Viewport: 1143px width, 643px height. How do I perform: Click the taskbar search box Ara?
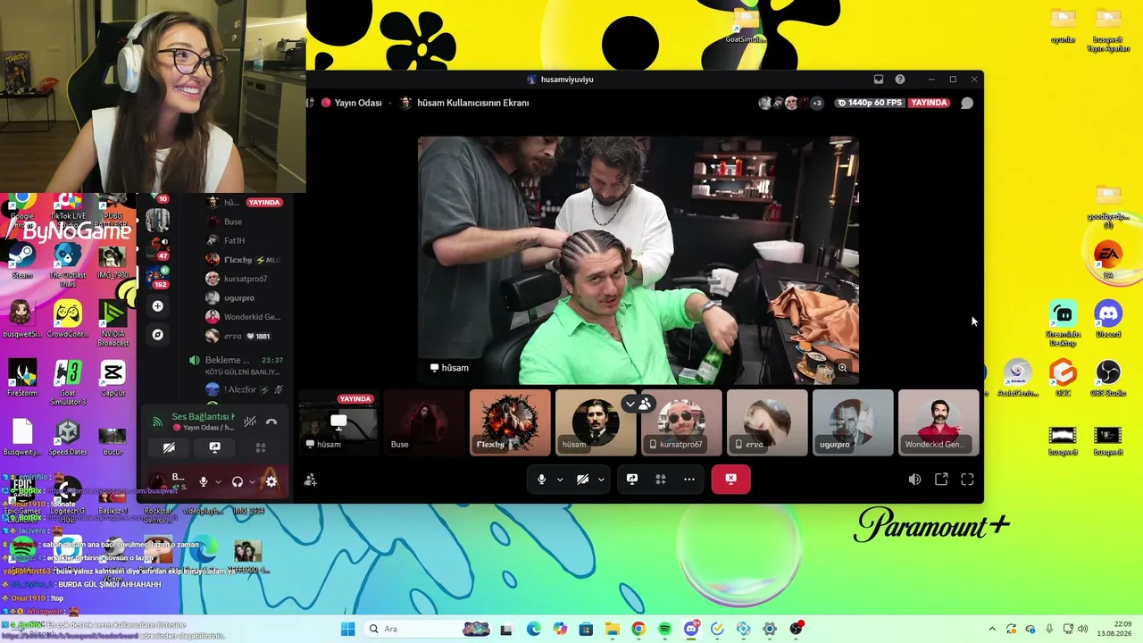click(x=427, y=629)
